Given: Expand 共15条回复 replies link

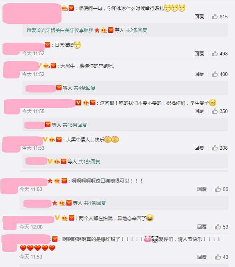Looking at the screenshot, I should tap(75, 125).
